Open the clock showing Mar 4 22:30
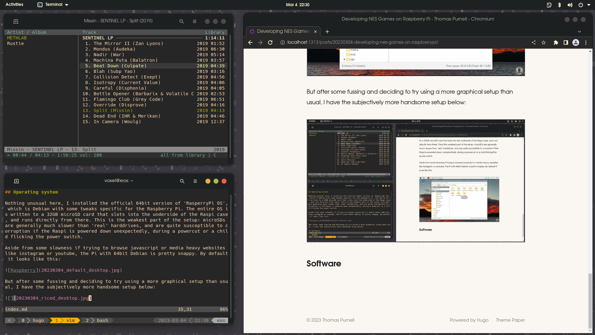Image resolution: width=595 pixels, height=335 pixels. (x=297, y=5)
